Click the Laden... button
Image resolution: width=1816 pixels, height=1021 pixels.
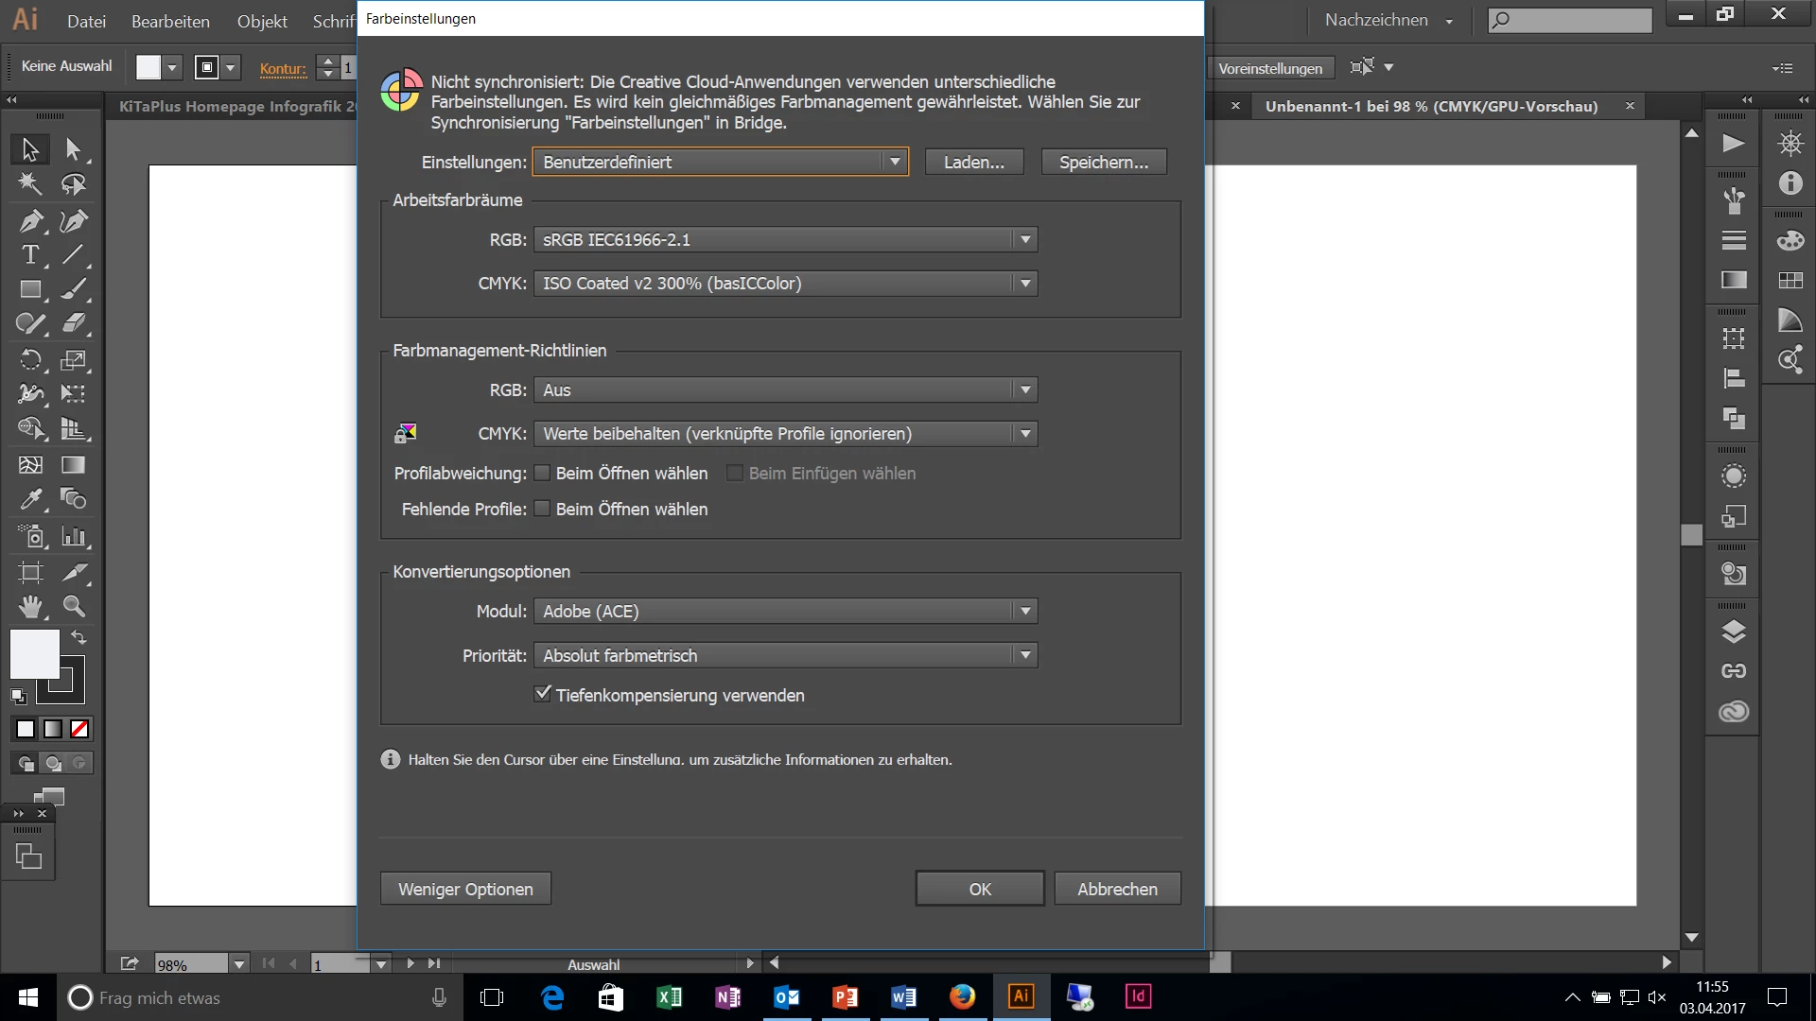point(973,162)
